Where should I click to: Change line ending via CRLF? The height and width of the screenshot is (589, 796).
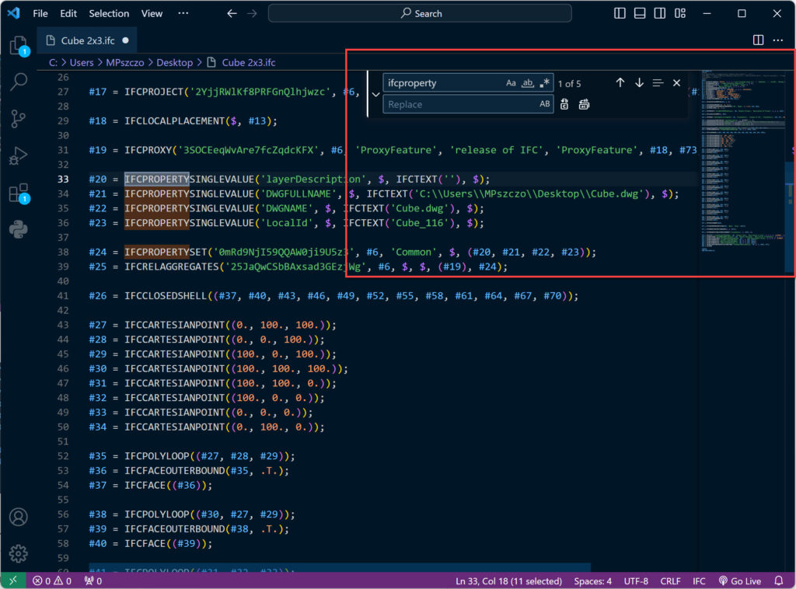670,581
